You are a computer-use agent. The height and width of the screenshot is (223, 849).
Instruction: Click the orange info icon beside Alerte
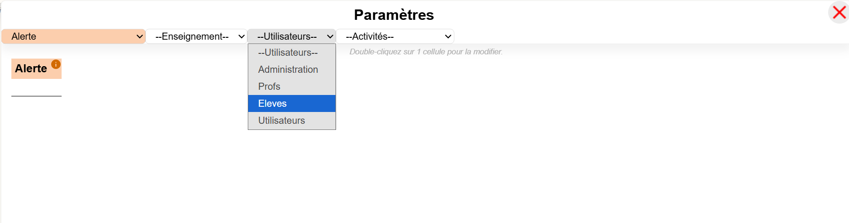pos(56,64)
